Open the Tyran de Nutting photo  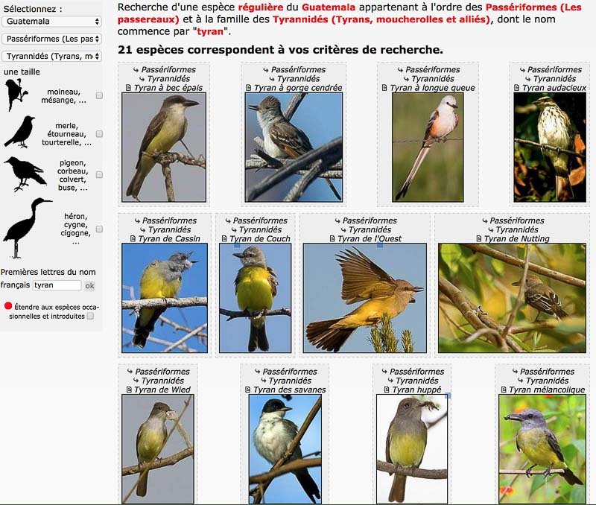(512, 298)
